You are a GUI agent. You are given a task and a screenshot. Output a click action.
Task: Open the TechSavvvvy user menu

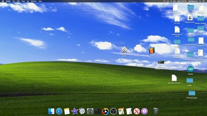193,1
